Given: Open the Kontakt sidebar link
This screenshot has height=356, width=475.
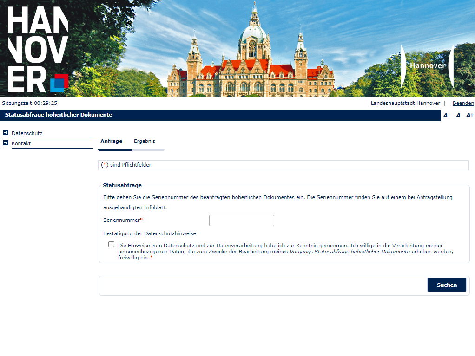Looking at the screenshot, I should 21,143.
